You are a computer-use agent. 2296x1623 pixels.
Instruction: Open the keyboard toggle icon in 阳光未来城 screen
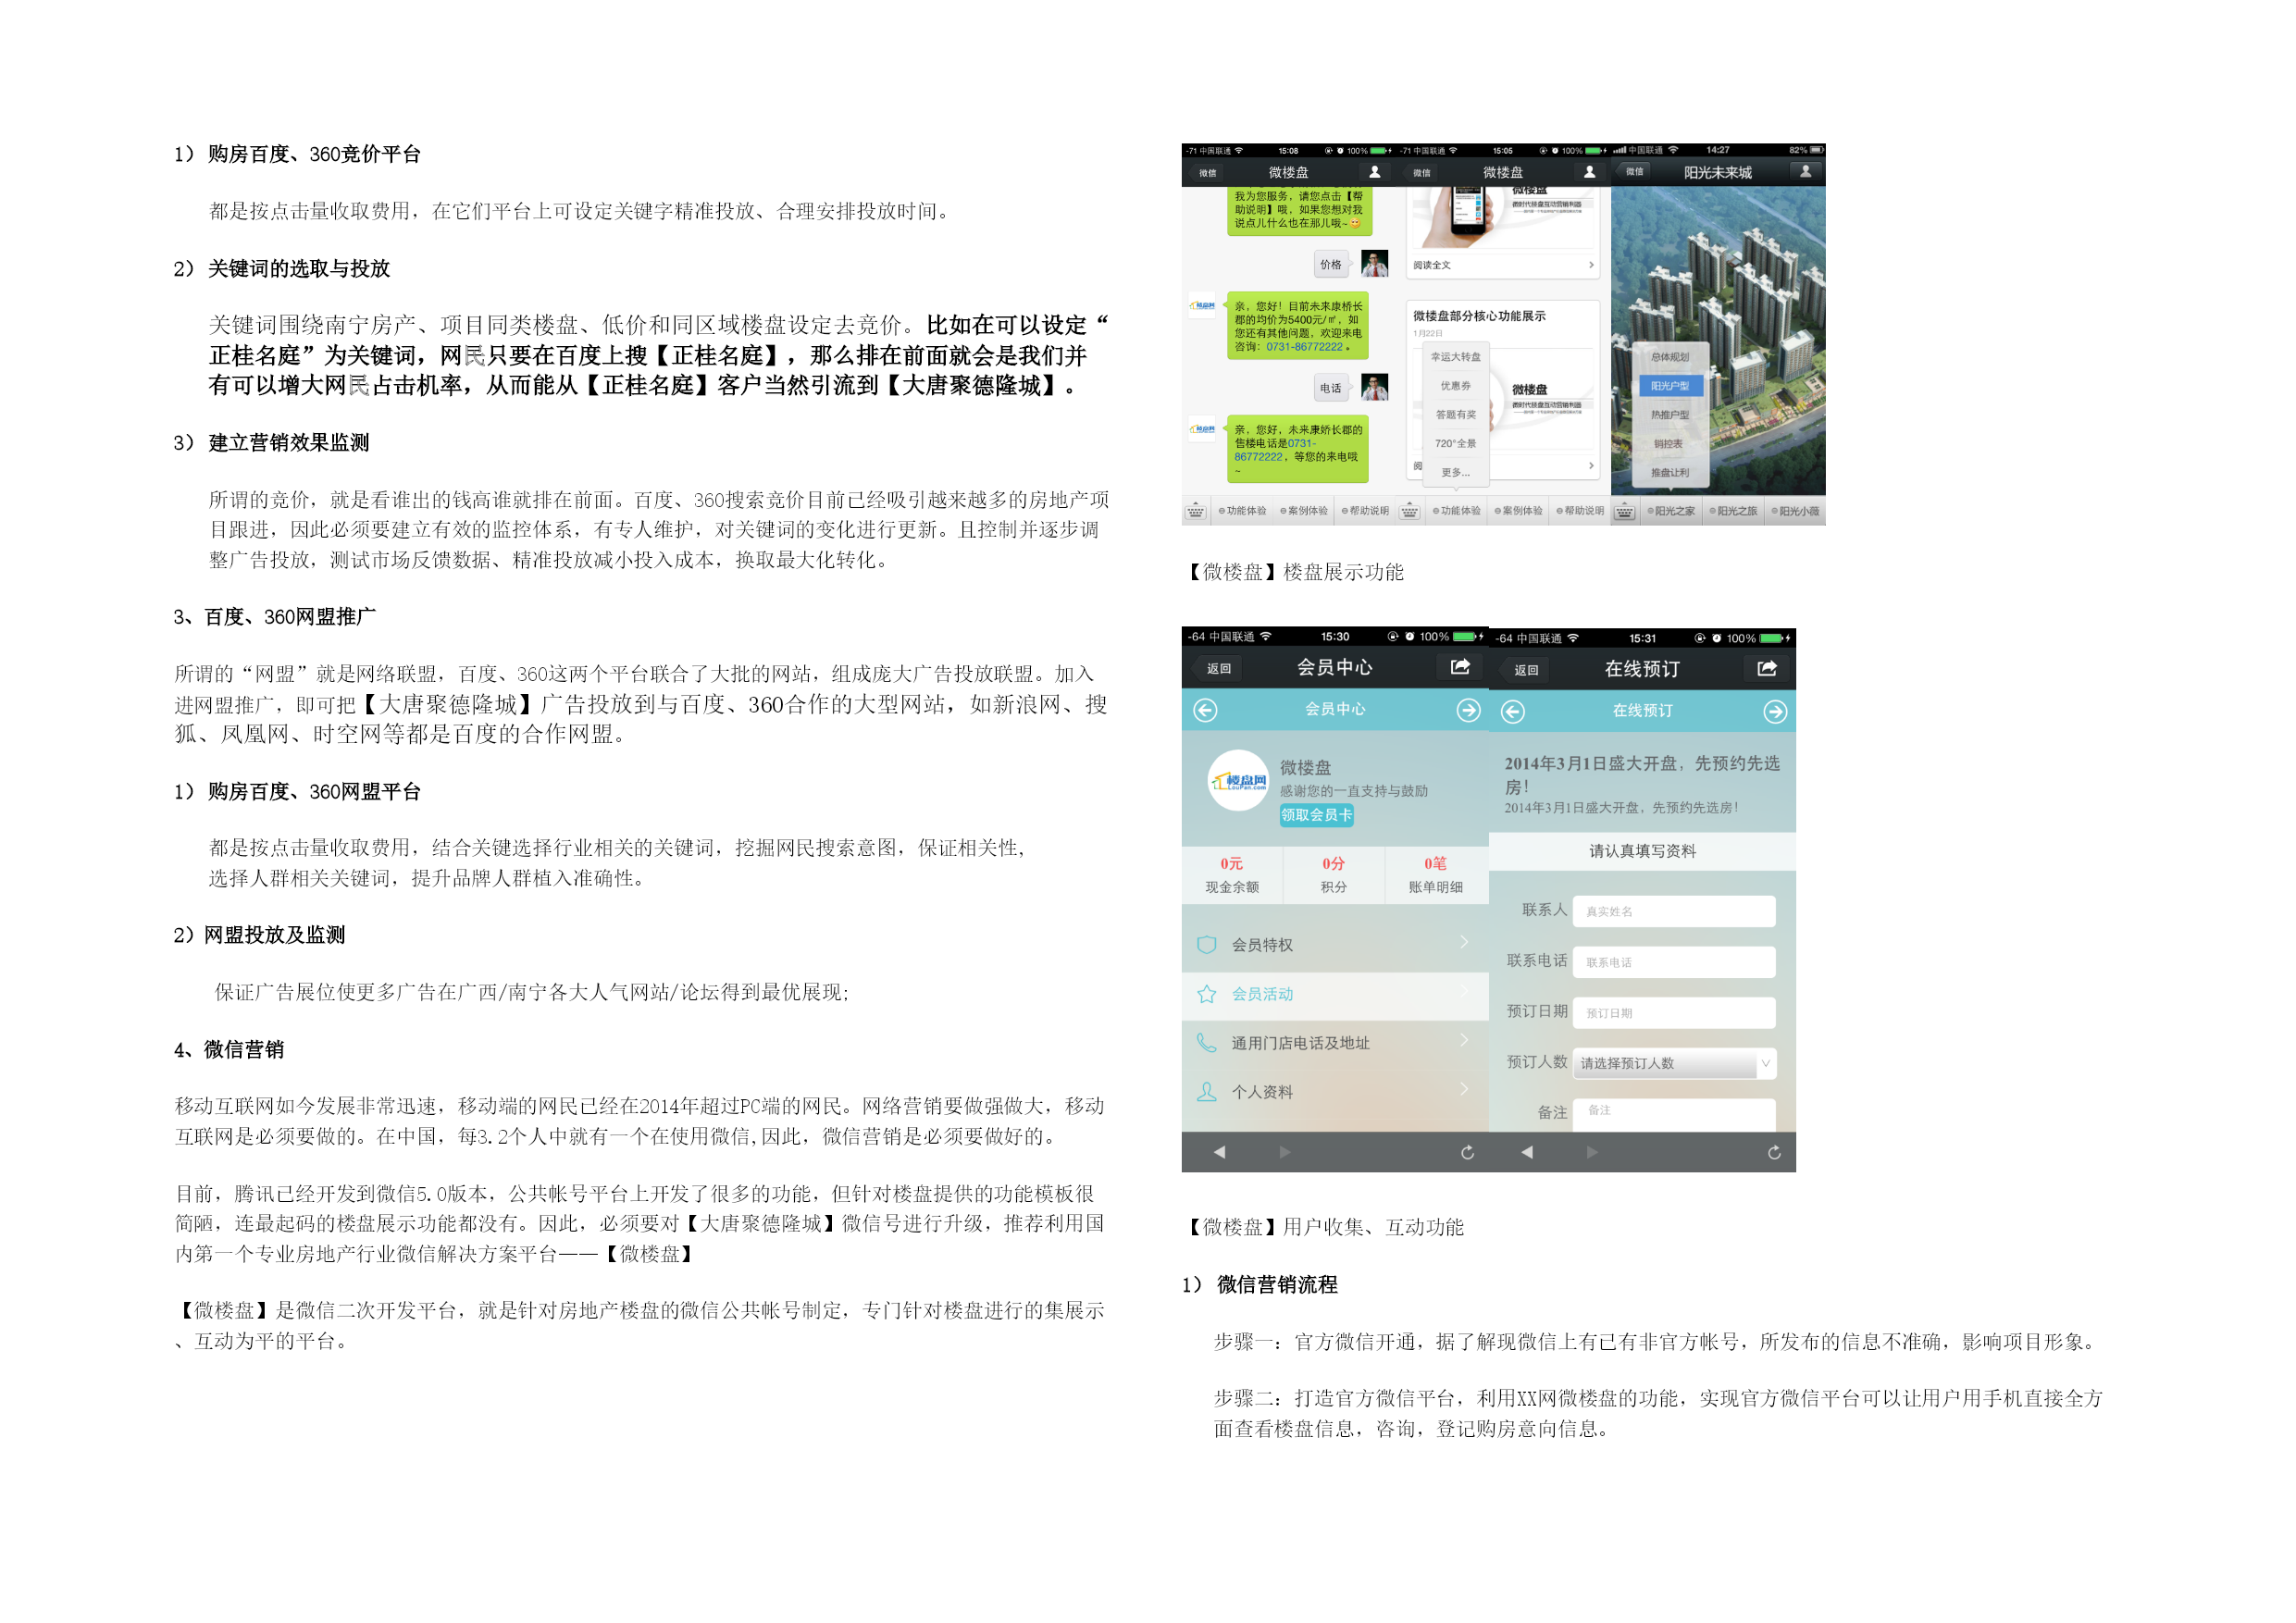(x=1624, y=511)
